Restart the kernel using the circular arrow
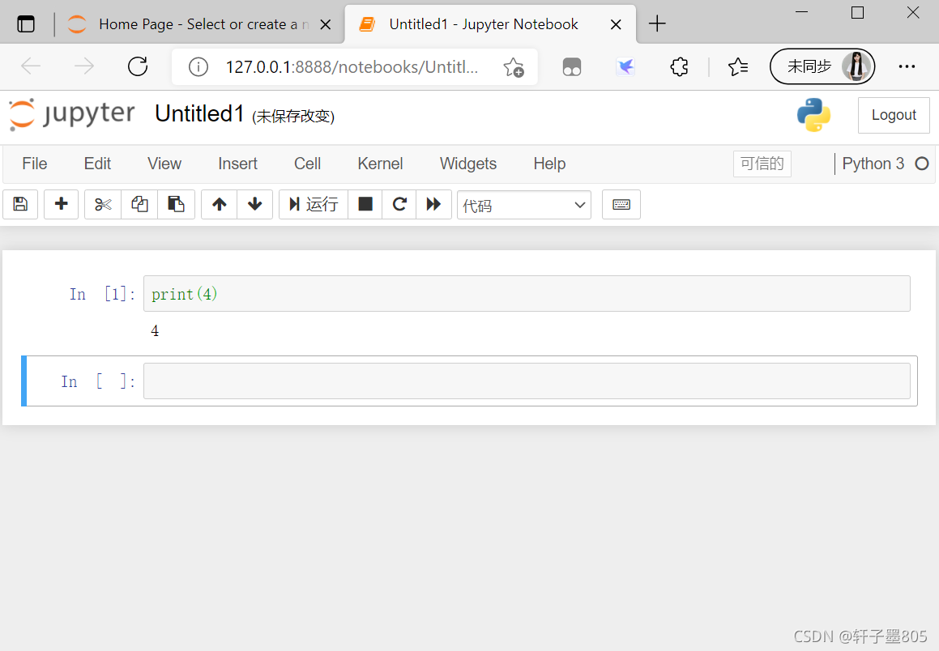939x651 pixels. tap(399, 205)
